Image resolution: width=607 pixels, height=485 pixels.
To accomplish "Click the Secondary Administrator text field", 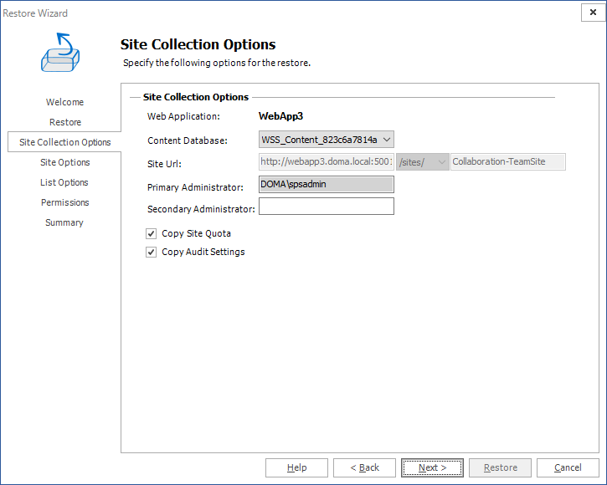I will click(x=326, y=206).
